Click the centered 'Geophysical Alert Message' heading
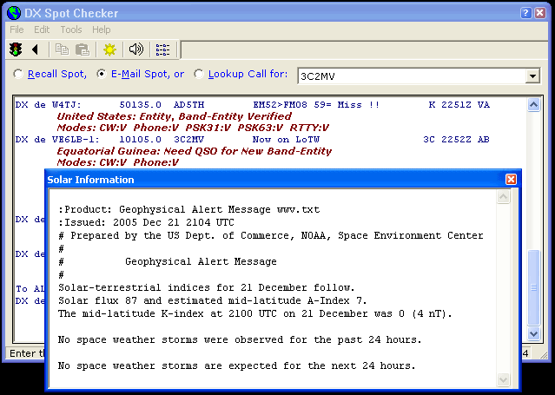The image size is (555, 395). (x=201, y=262)
